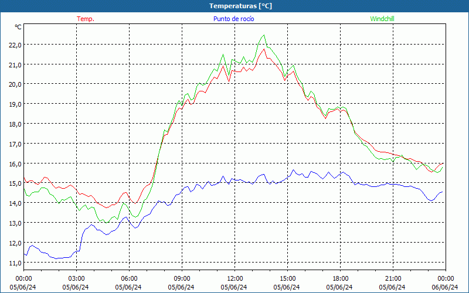469x293 pixels.
Task: Click the chart title Temperaturas [°C]
Action: [x=240, y=6]
